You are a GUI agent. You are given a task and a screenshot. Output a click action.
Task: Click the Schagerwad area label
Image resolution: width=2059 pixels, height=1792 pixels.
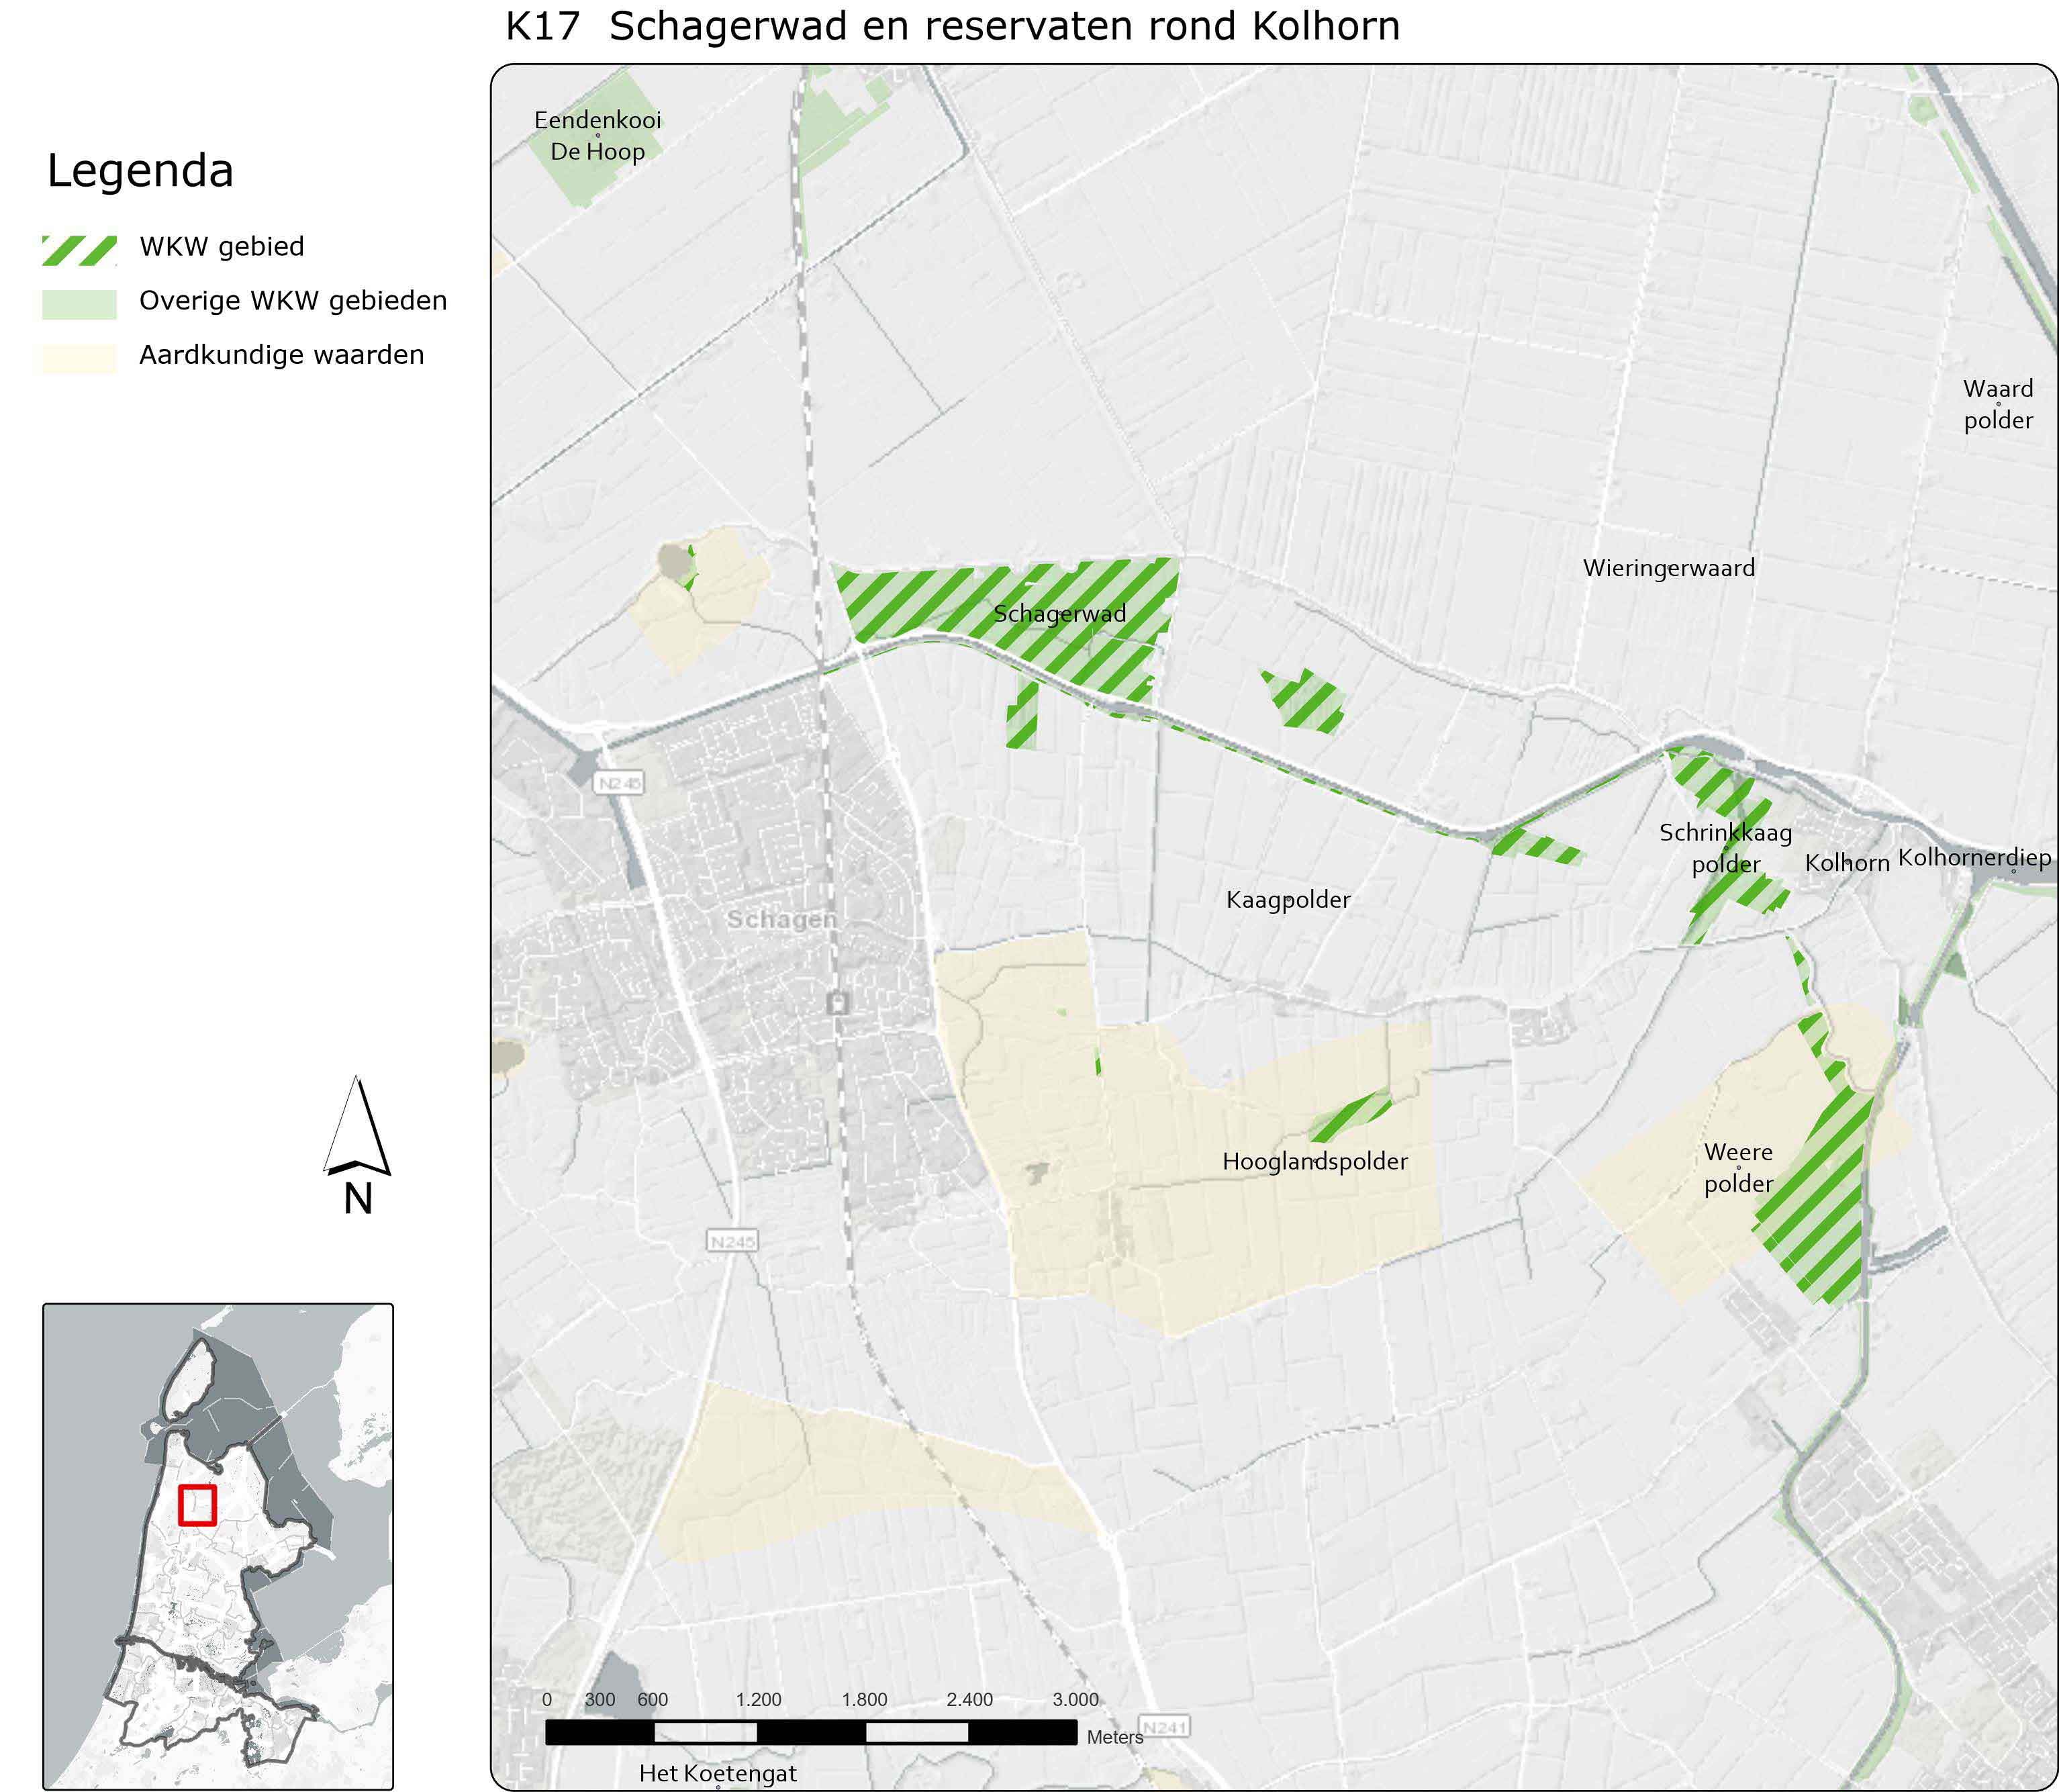(x=1059, y=614)
